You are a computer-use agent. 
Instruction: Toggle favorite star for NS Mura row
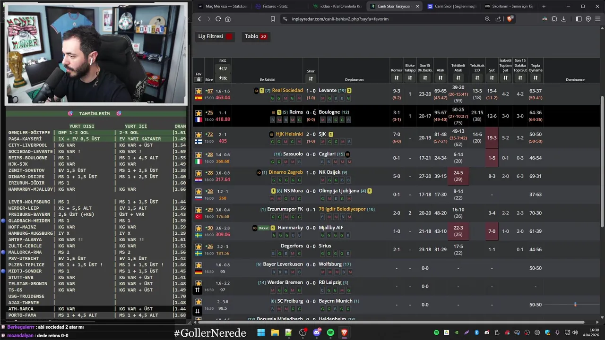(x=199, y=191)
